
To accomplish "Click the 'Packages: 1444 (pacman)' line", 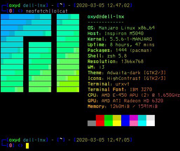I will tap(120, 50).
